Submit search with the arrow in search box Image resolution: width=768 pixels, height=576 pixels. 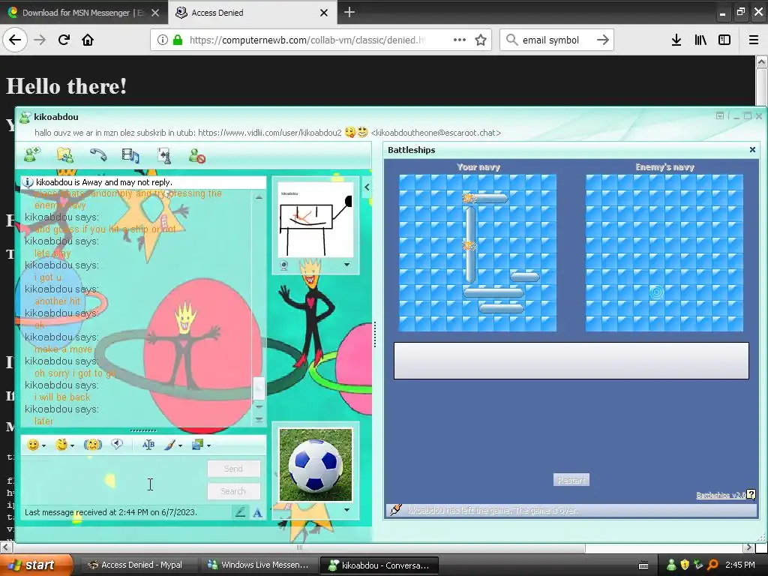pos(603,40)
